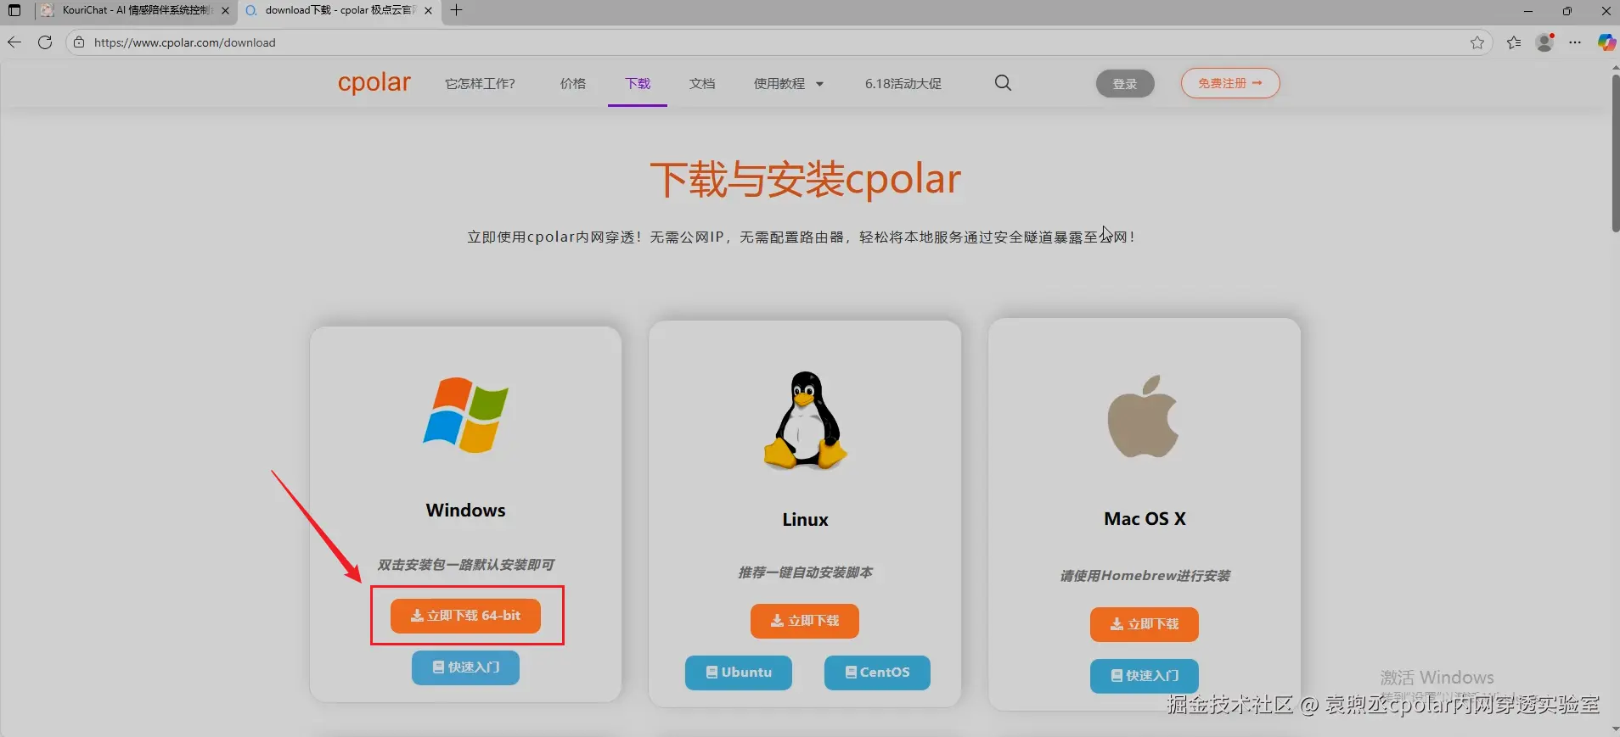The height and width of the screenshot is (737, 1620).
Task: Open the 它怎样工作? nav item
Action: coord(480,83)
